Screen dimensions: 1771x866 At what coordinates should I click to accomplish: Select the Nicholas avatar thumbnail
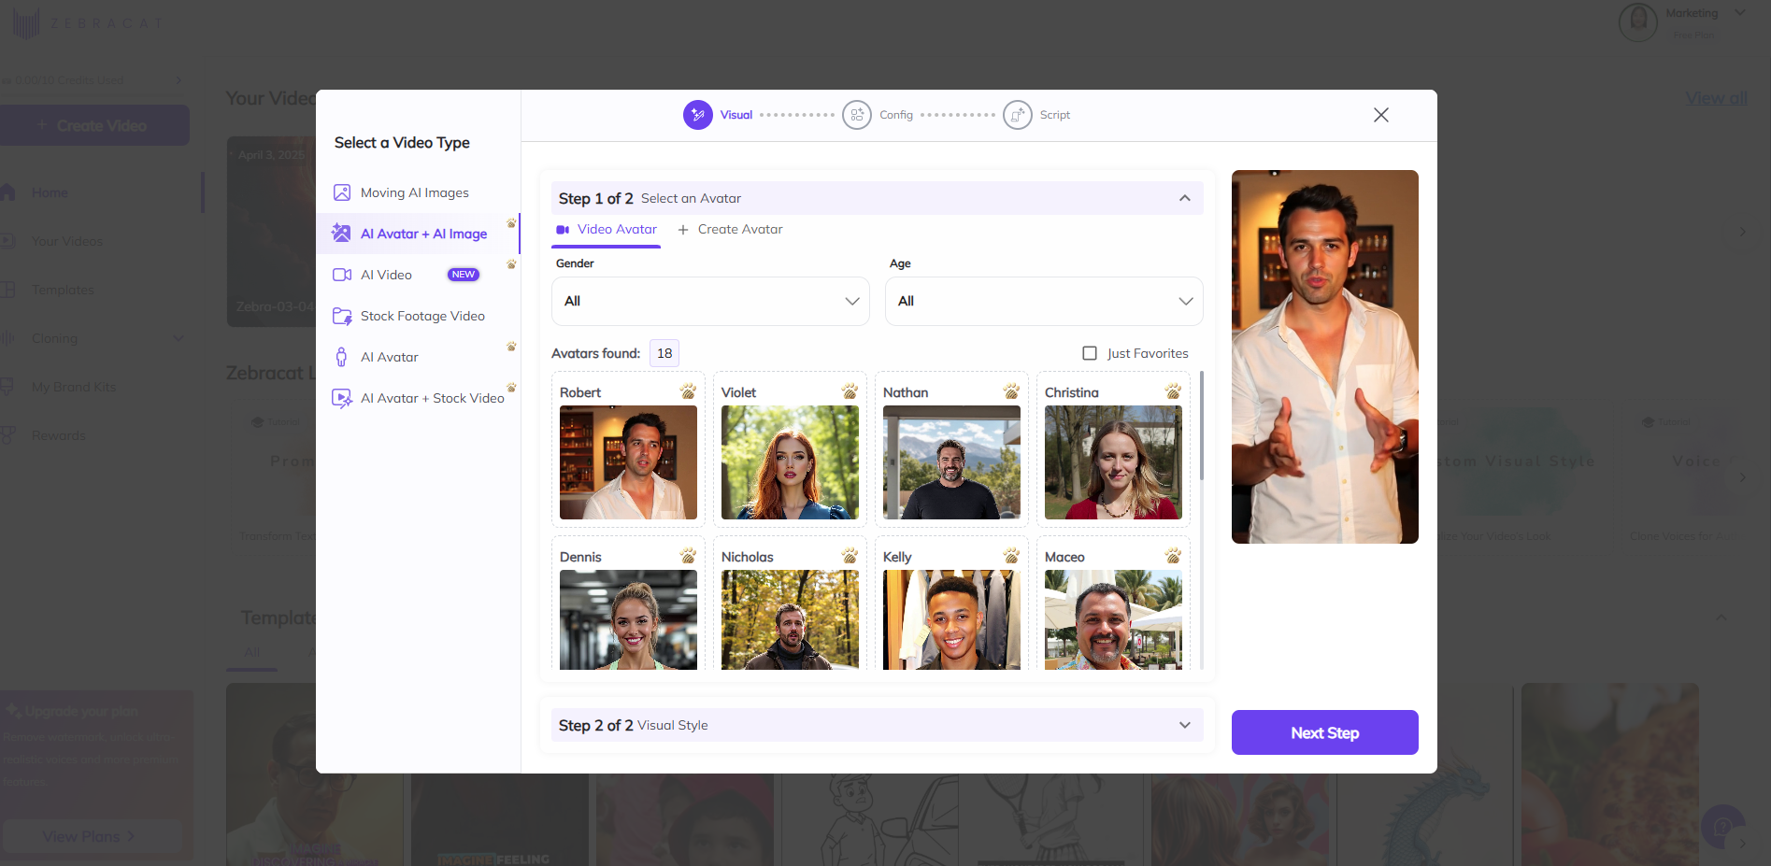tap(790, 619)
